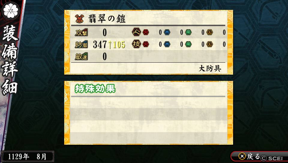Viewport: 288px width, 163px height.
Task: Click the yellow ↑105 defense increase value
Action: (117, 45)
